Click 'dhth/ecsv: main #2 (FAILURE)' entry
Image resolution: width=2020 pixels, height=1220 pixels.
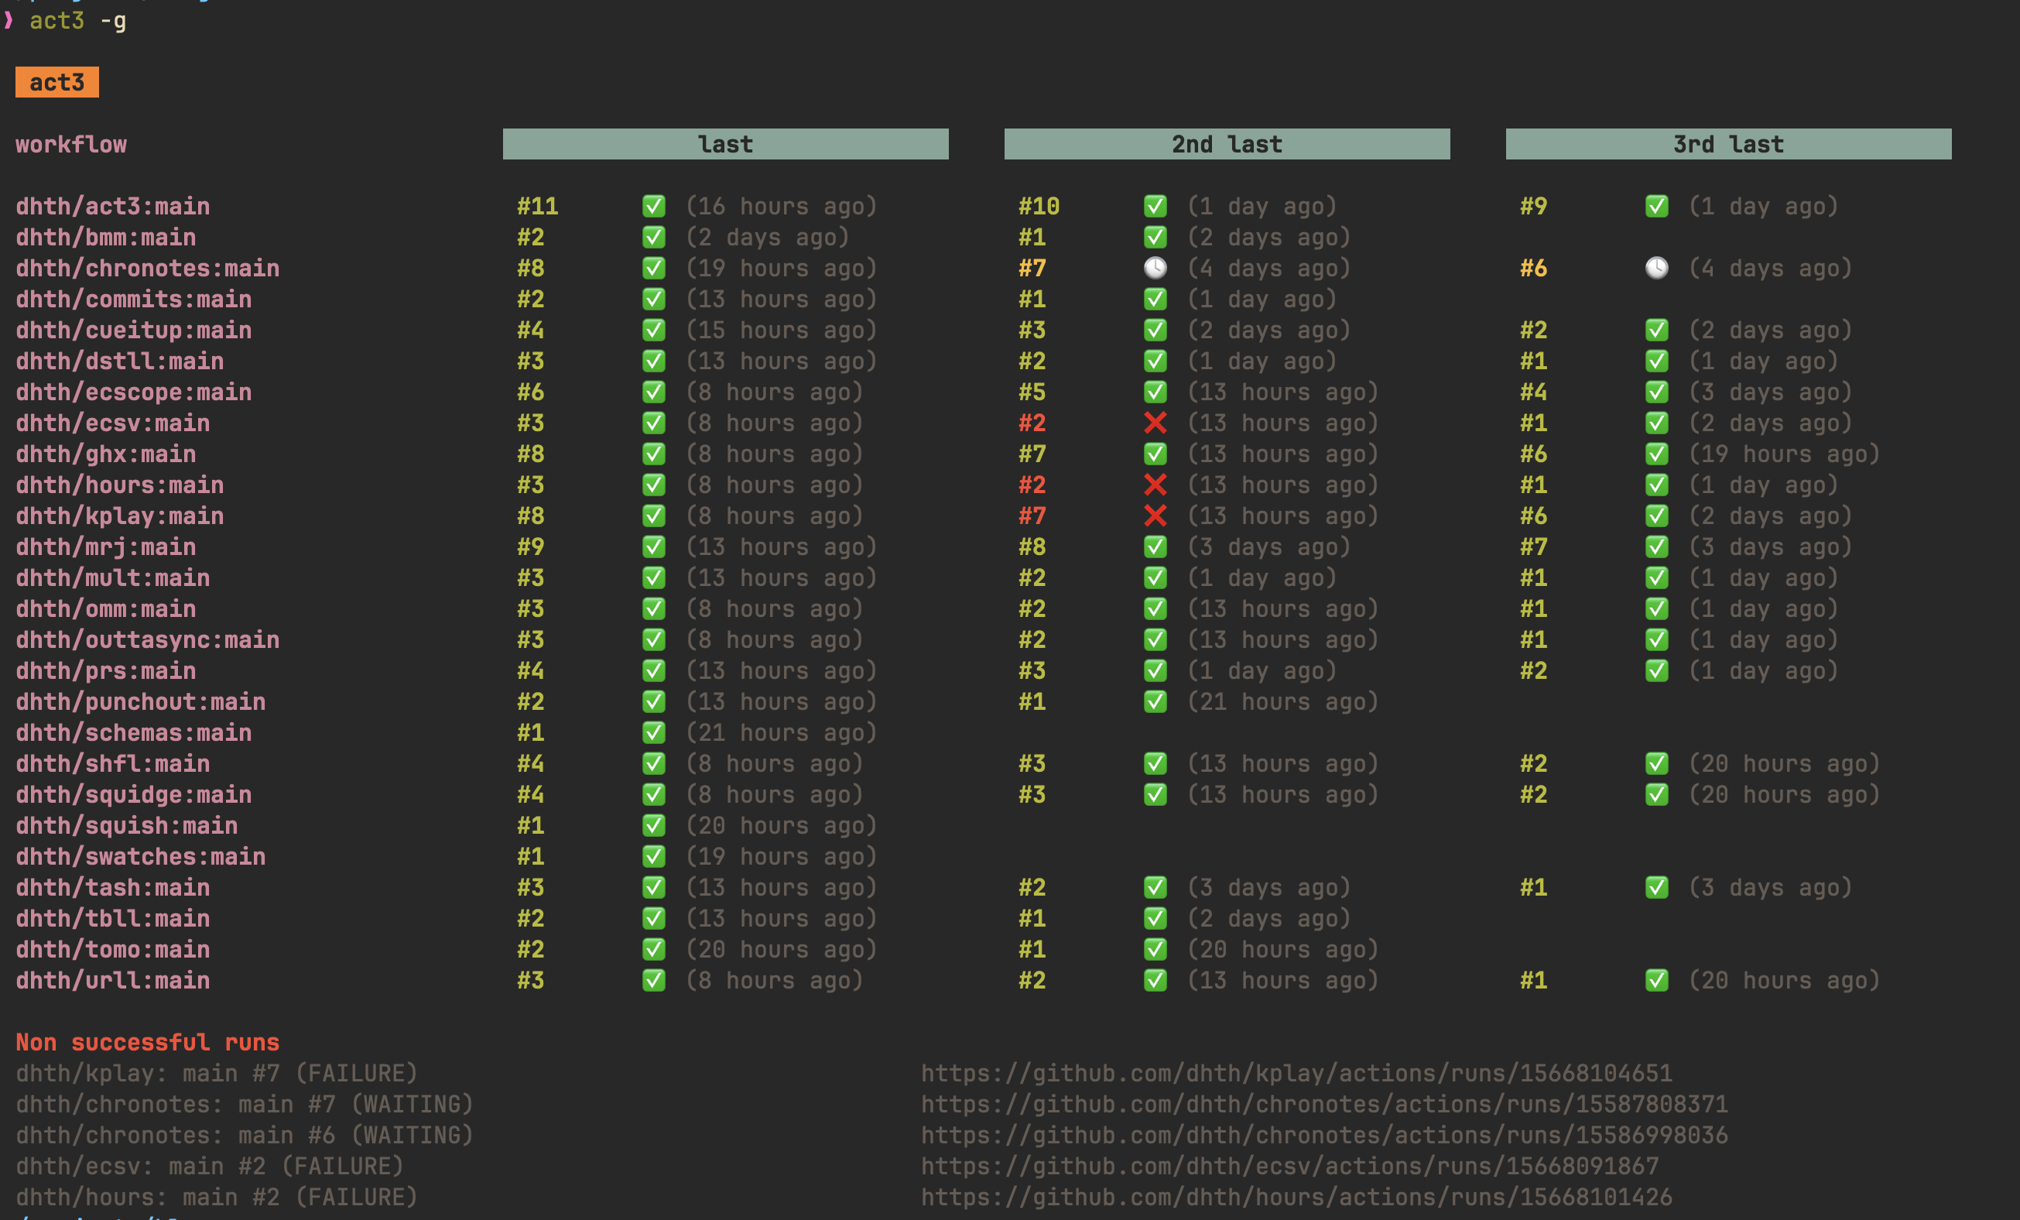[x=210, y=1166]
